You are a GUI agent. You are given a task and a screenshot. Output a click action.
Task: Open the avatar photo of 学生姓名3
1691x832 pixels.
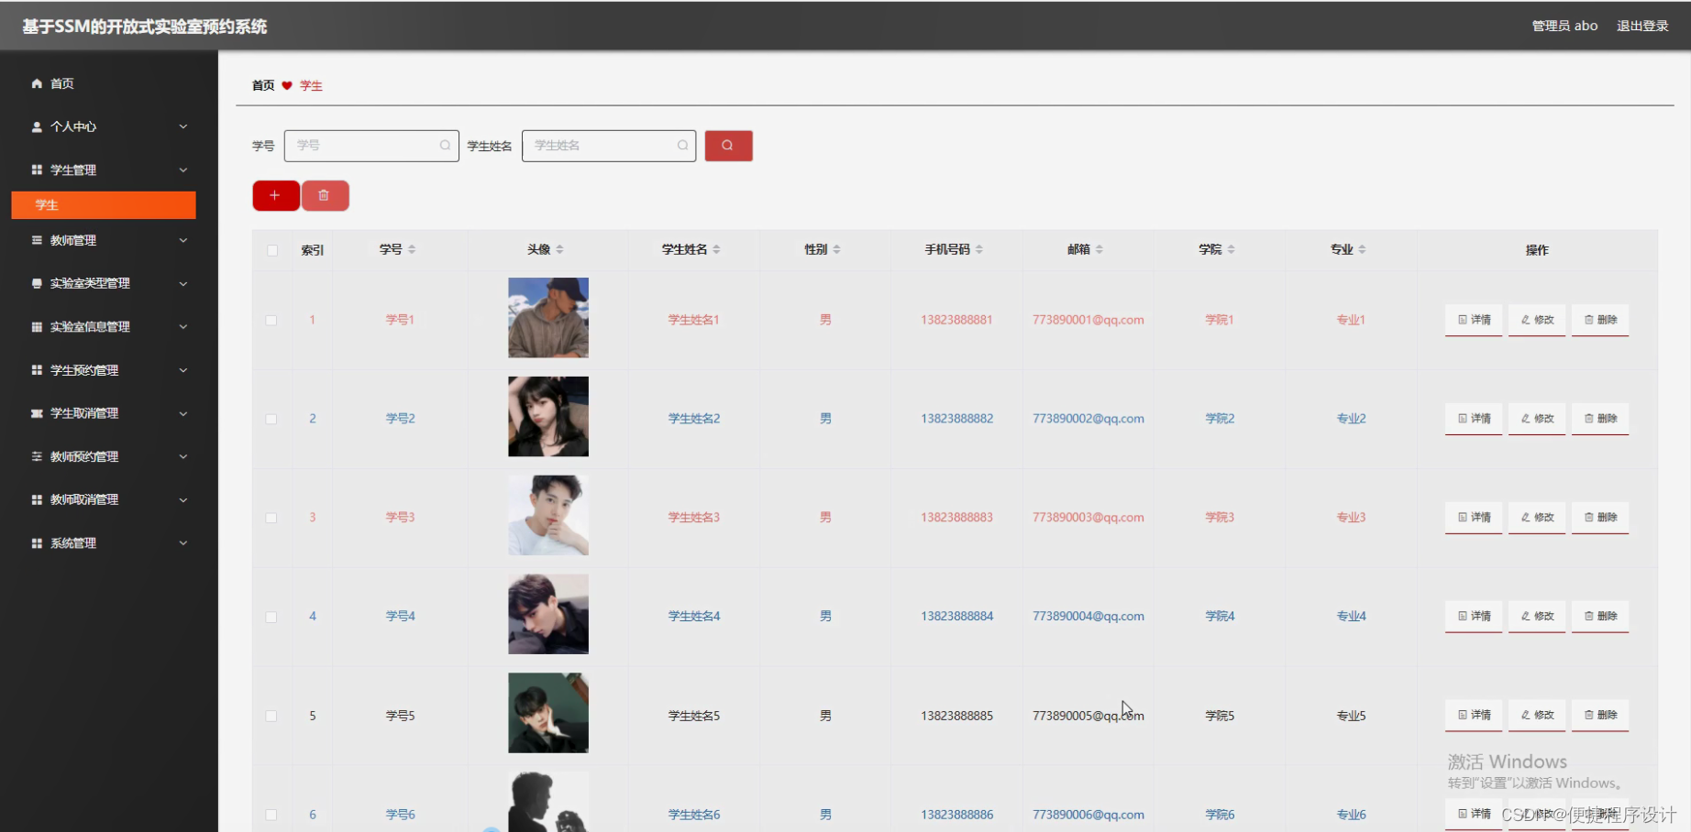[548, 515]
